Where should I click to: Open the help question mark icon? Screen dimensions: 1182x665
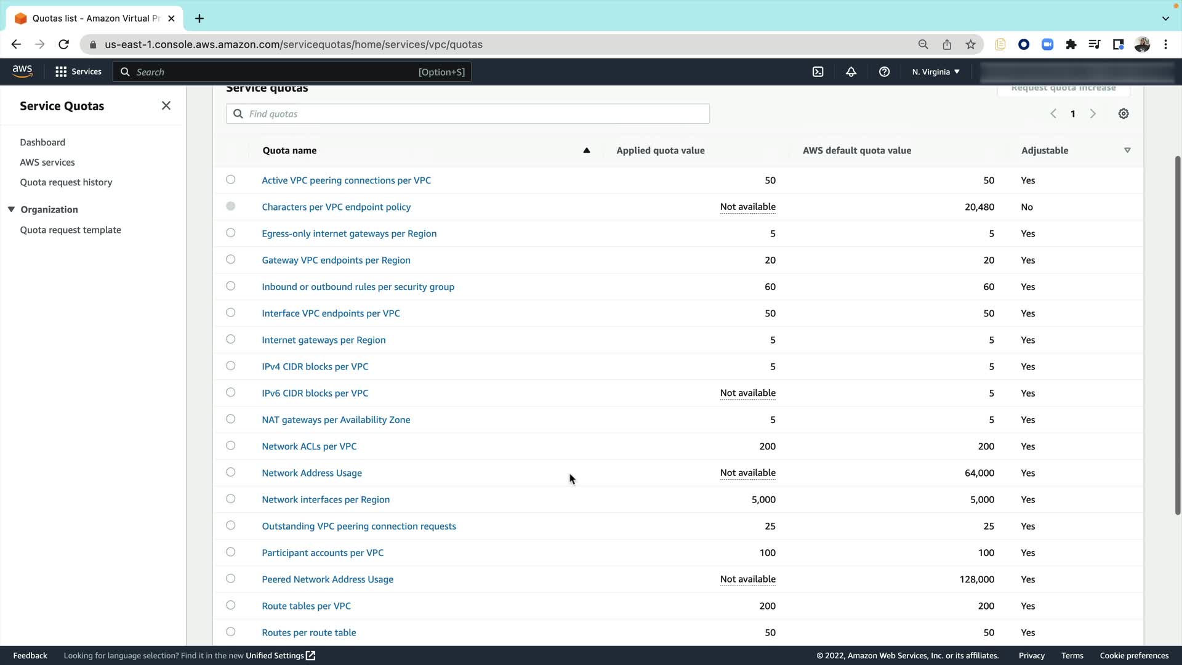point(884,72)
